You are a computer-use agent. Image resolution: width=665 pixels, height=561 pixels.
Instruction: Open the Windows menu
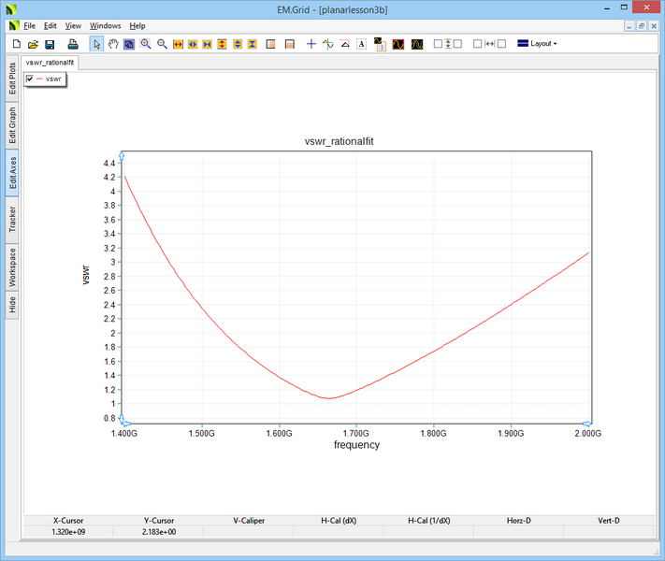[x=105, y=26]
